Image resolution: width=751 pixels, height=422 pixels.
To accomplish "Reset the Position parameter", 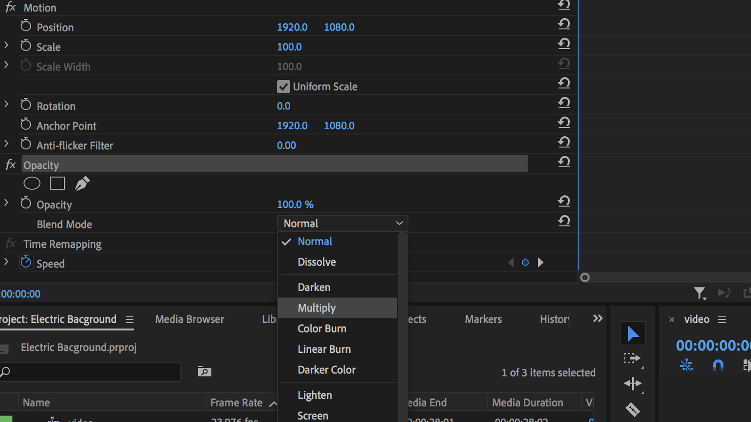I will (x=564, y=25).
